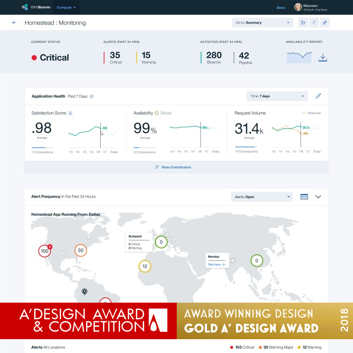This screenshot has height=353, width=353.
Task: Click the red 100 alert marker on the map
Action: pyautogui.click(x=44, y=251)
